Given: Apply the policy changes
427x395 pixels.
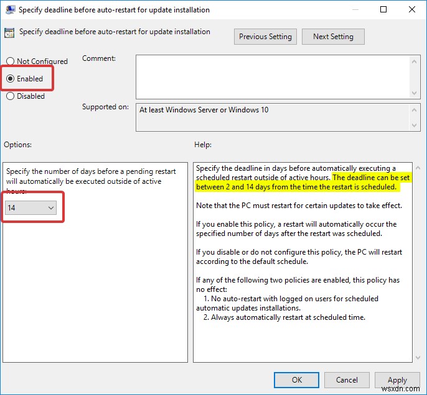Looking at the screenshot, I should [397, 380].
